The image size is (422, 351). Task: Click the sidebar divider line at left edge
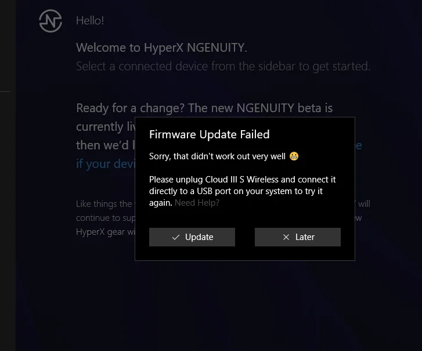(5, 92)
